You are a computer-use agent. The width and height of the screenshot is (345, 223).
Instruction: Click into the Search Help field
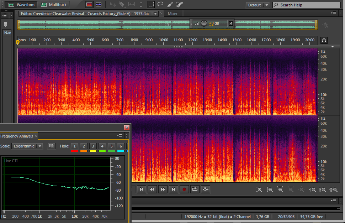[x=307, y=5]
